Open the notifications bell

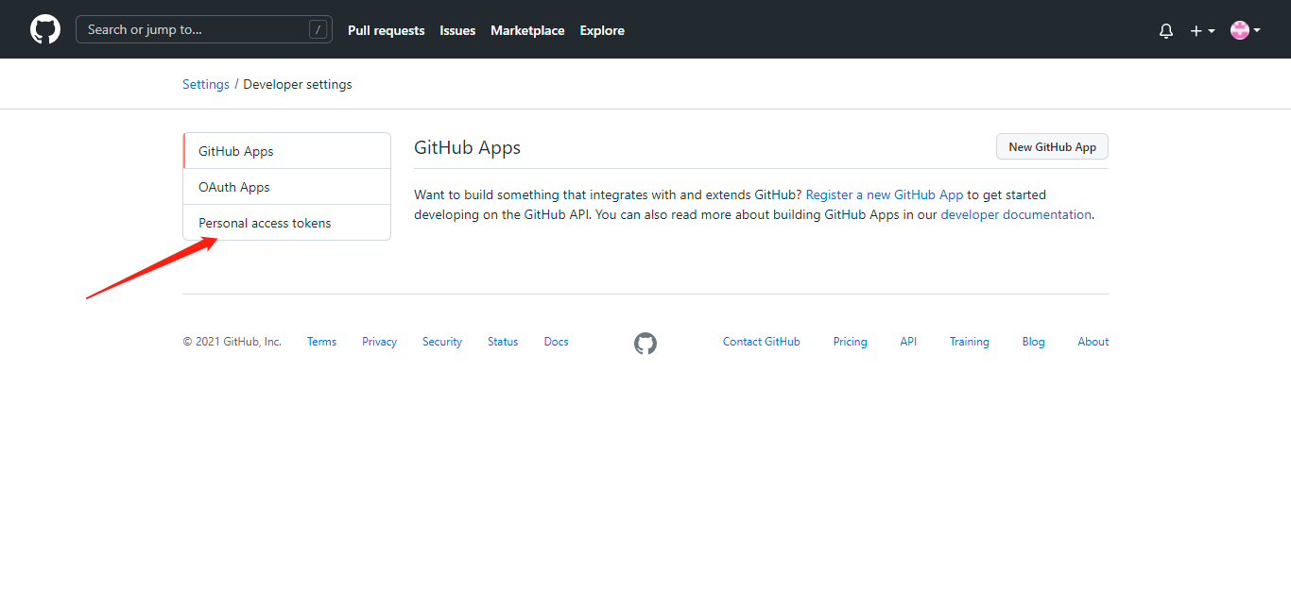pyautogui.click(x=1166, y=30)
